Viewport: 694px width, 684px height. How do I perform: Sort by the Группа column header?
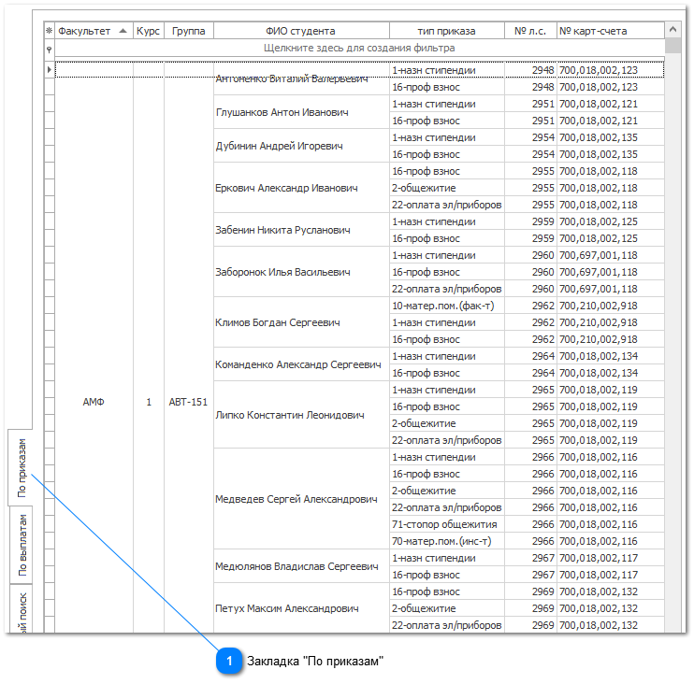click(x=189, y=31)
